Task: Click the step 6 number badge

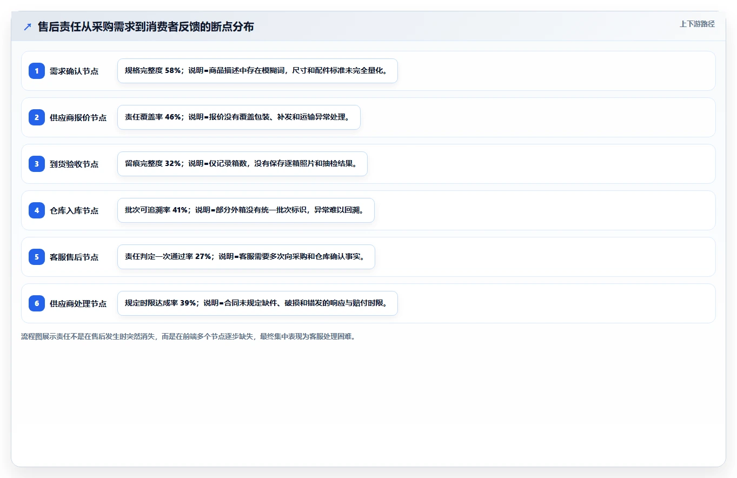Action: pos(37,303)
